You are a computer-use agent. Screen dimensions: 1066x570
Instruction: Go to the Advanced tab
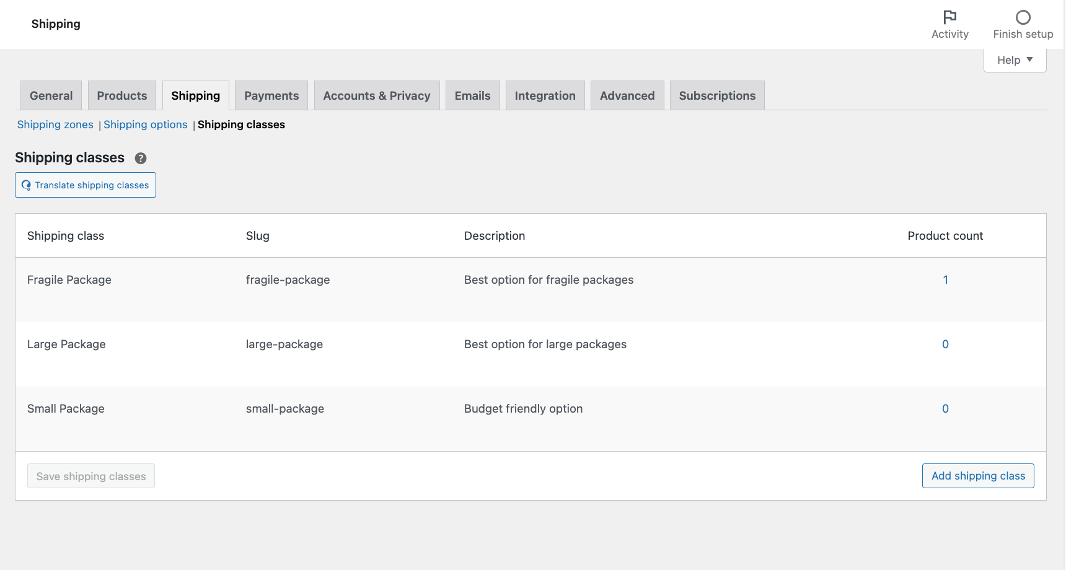(627, 95)
